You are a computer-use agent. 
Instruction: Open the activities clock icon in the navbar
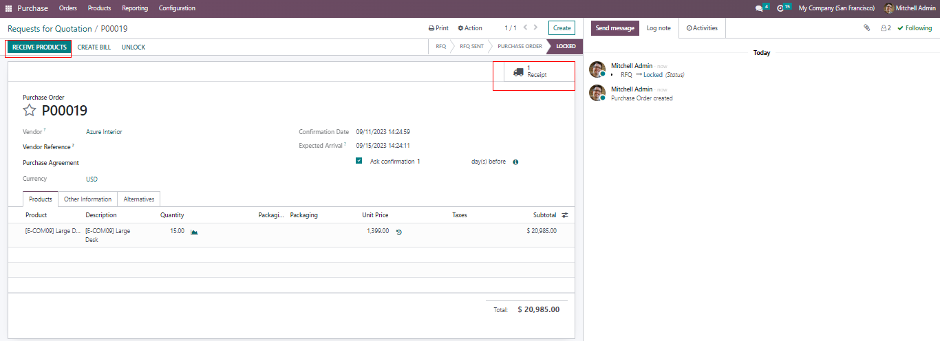pyautogui.click(x=780, y=8)
